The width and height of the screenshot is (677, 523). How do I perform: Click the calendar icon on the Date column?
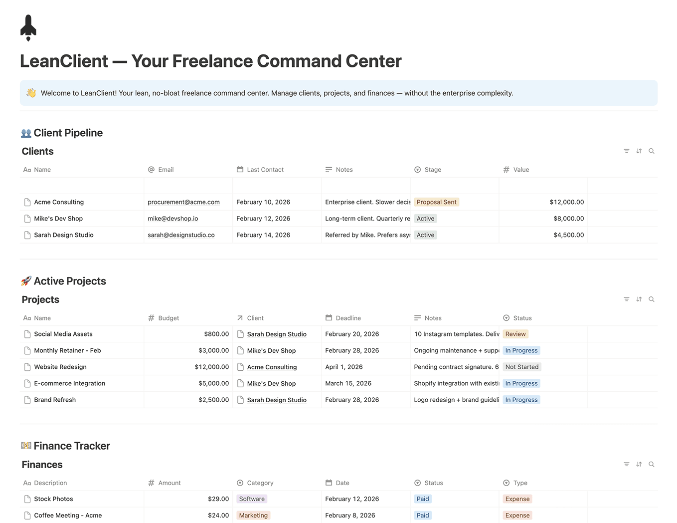click(329, 483)
